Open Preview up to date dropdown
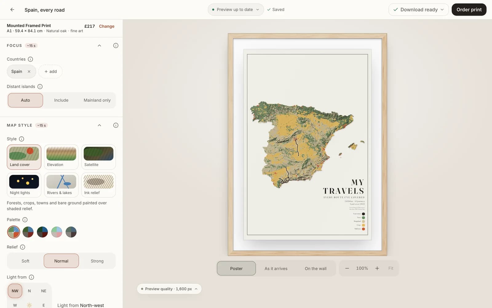The image size is (492, 308). 236,10
